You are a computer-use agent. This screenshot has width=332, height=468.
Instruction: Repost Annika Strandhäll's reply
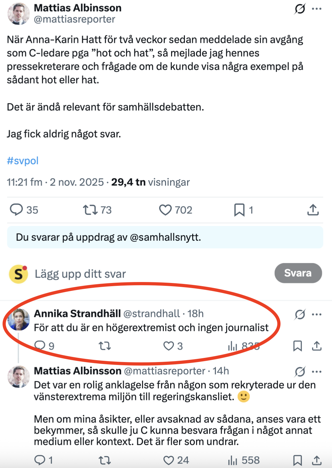[105, 346]
